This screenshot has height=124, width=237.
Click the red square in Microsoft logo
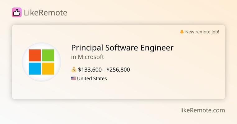[35, 55]
